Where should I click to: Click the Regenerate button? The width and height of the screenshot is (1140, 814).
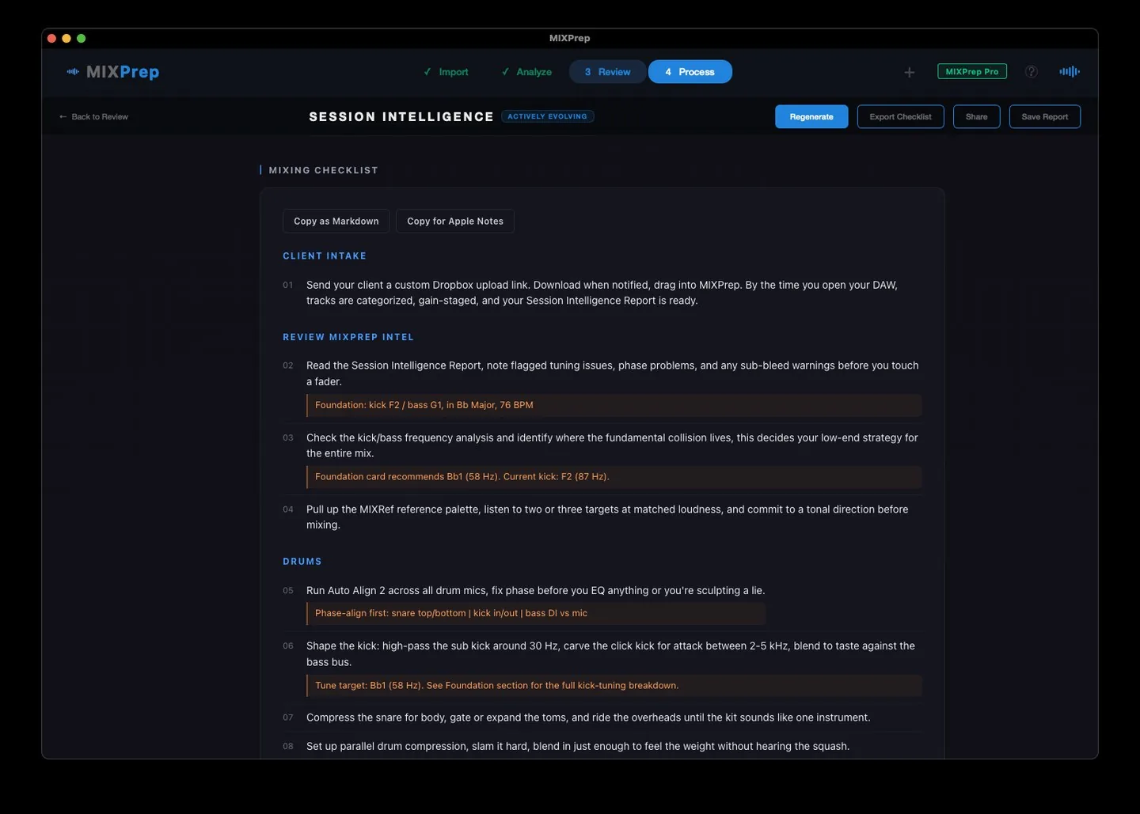[x=811, y=116]
